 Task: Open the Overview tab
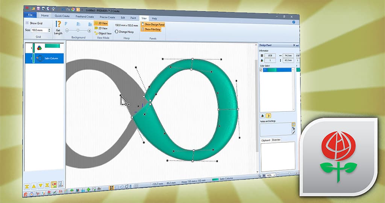click(x=276, y=140)
